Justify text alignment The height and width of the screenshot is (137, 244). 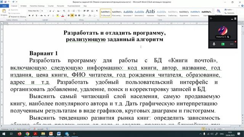(x=79, y=16)
